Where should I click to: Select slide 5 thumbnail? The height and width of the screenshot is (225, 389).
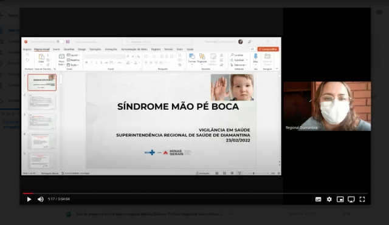[x=42, y=160]
